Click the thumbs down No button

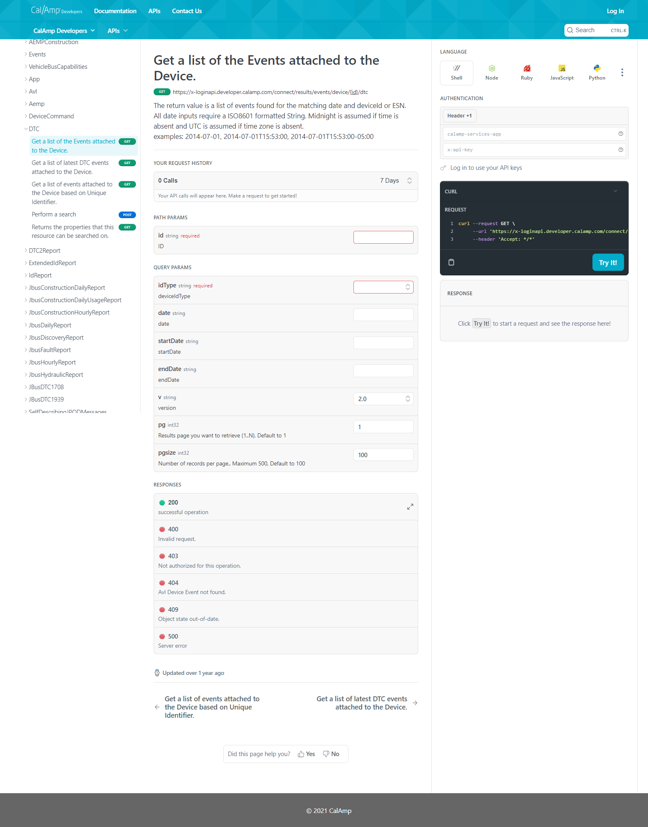[331, 754]
